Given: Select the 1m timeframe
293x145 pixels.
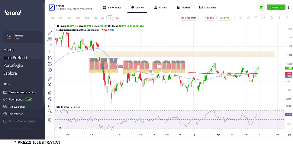Looking at the screenshot, I should (52, 18).
